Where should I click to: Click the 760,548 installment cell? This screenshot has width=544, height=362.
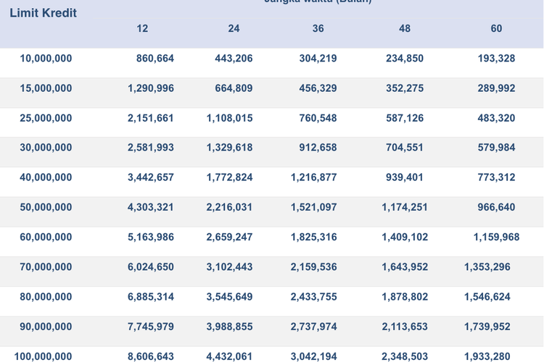click(x=318, y=118)
